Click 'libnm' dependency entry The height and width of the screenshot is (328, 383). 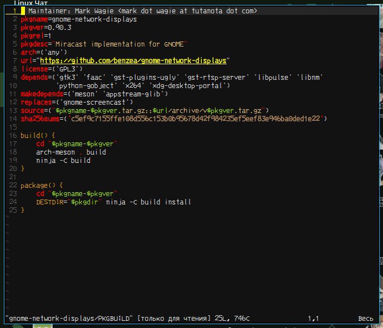[x=310, y=78]
